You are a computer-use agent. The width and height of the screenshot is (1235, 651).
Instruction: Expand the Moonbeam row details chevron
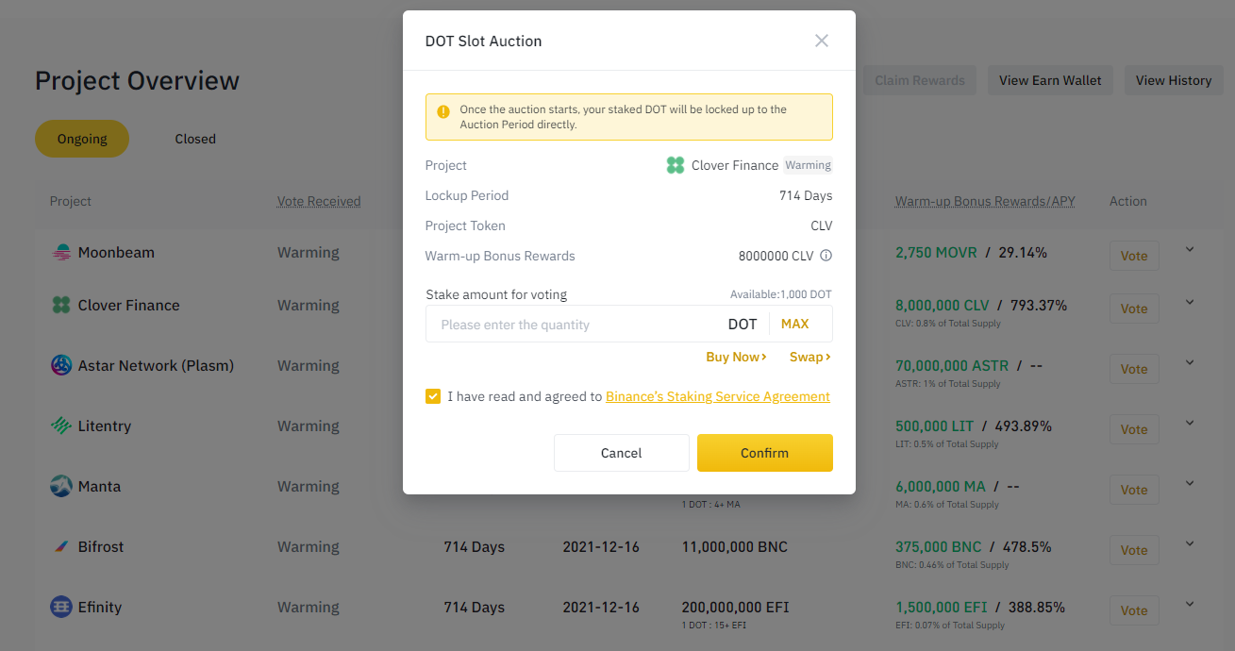coord(1190,249)
